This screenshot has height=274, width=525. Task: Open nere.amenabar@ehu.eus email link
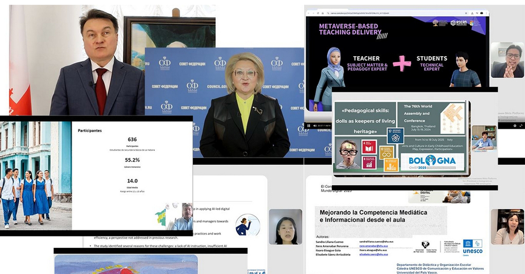[374, 246]
